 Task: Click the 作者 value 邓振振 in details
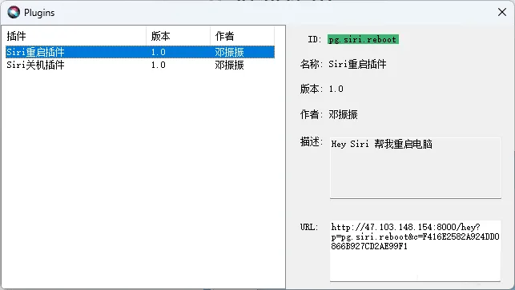coord(343,114)
